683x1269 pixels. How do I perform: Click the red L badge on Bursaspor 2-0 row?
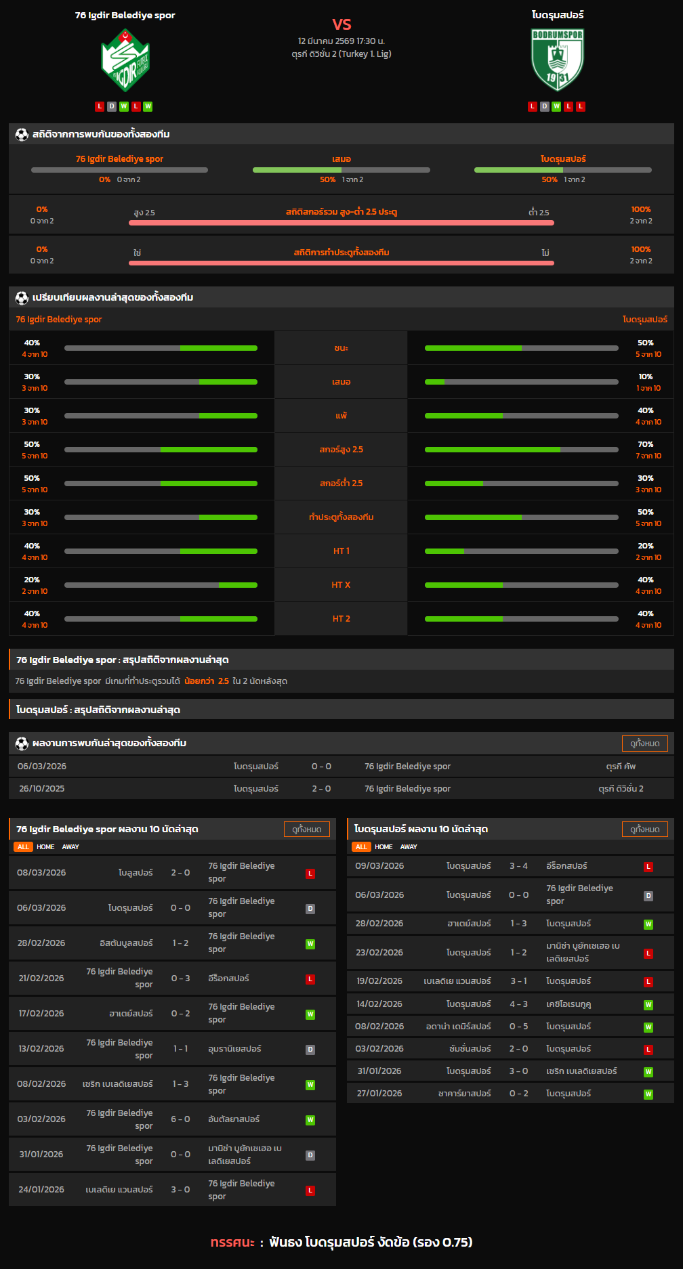coord(310,874)
